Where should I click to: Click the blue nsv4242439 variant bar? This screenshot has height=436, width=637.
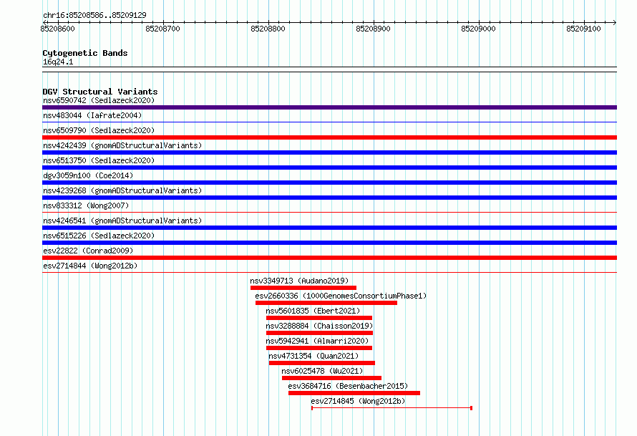329,152
